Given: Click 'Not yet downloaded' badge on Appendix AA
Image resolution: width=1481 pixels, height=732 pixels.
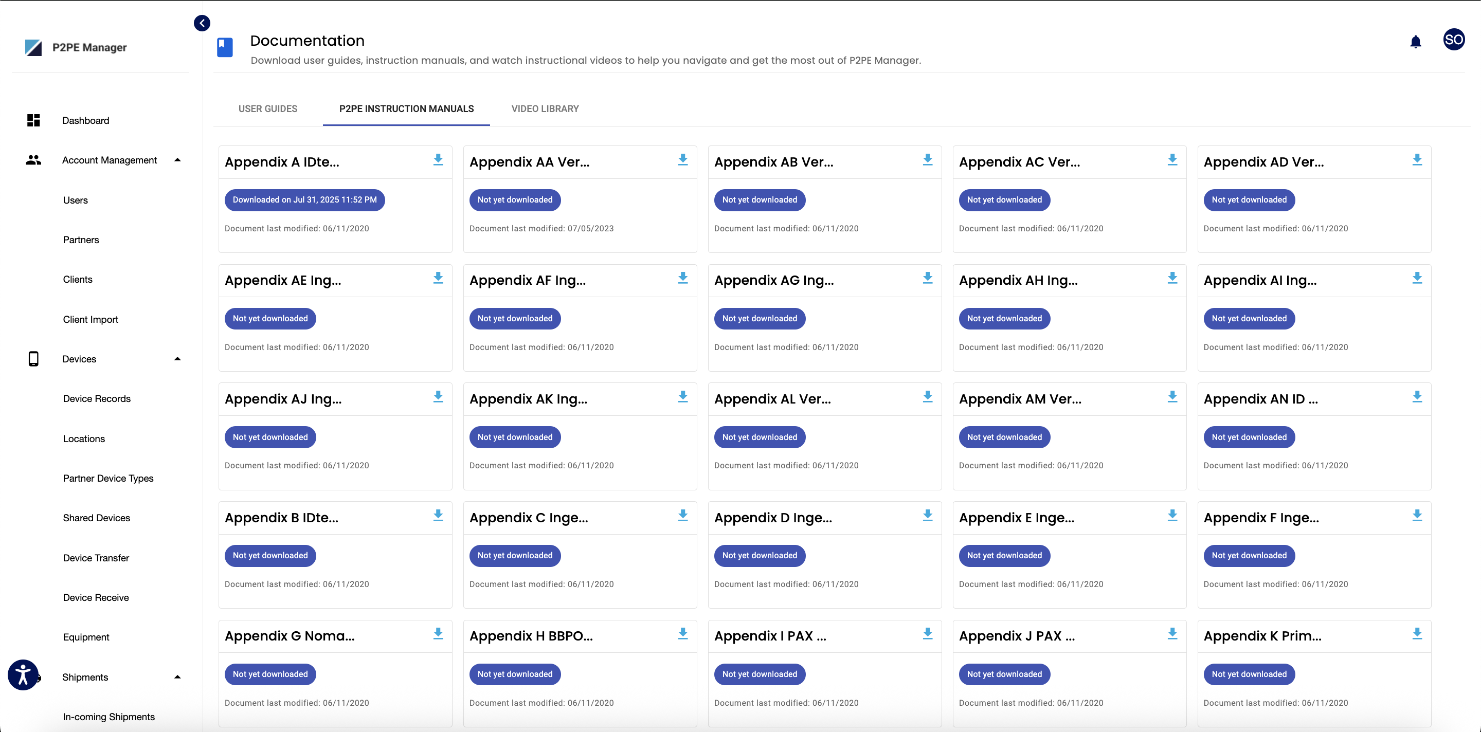Looking at the screenshot, I should pos(515,200).
